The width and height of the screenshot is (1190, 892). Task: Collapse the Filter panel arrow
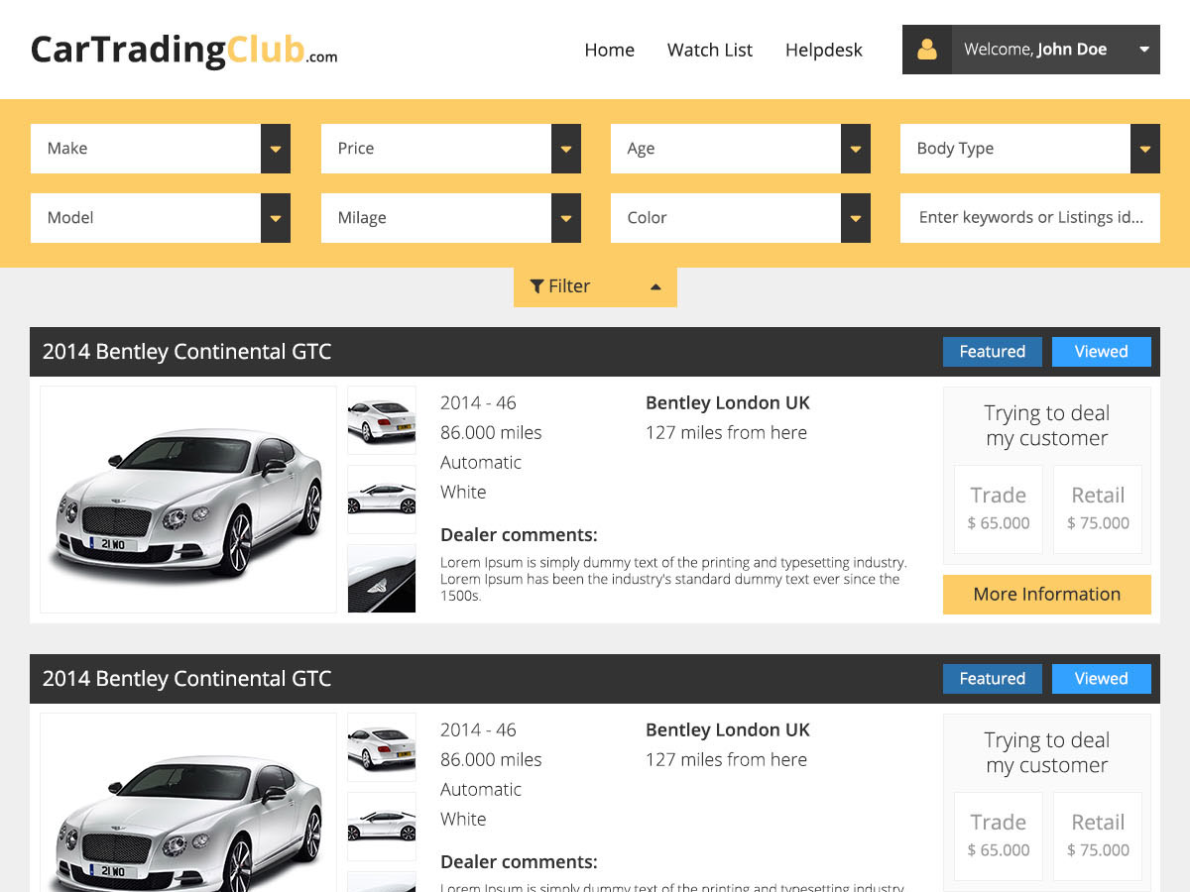point(654,287)
